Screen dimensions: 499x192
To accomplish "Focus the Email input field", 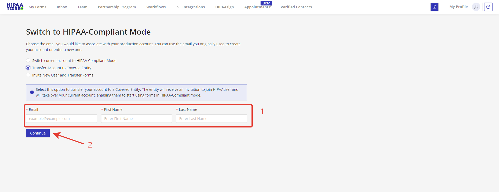I will coord(61,119).
